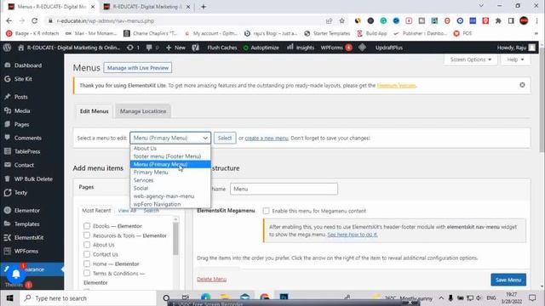Click Autoptimize in admin bar
This screenshot has width=545, height=306.
click(x=261, y=48)
